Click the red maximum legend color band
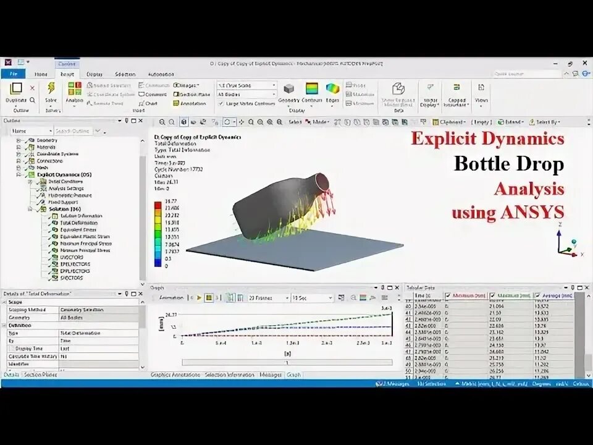593x445 pixels. pos(158,205)
